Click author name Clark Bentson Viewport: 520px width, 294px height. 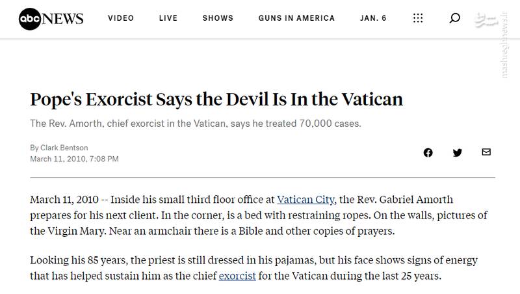coord(64,148)
